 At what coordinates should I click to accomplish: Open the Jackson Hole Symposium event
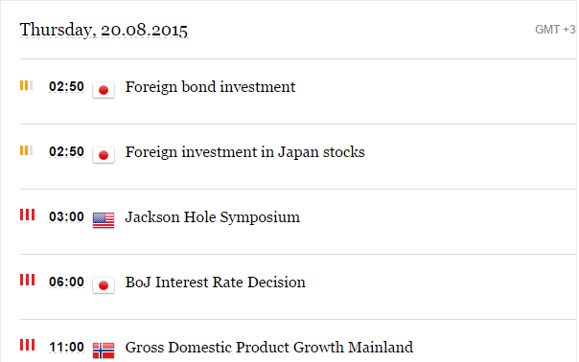click(x=212, y=217)
